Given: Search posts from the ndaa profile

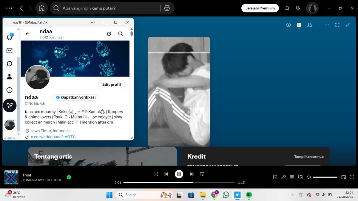Looking at the screenshot, I should pos(121,34).
